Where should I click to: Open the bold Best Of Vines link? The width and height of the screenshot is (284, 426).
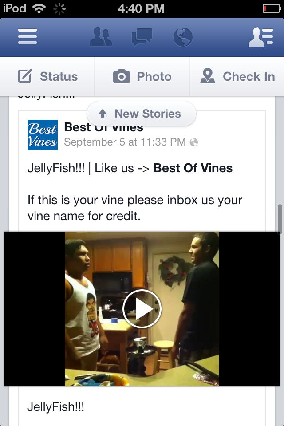193,168
